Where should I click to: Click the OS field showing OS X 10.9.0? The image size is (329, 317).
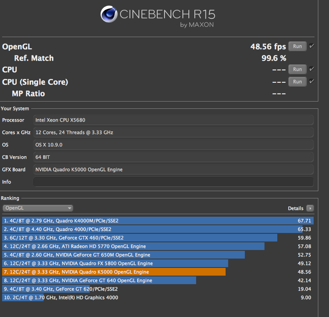coord(173,145)
